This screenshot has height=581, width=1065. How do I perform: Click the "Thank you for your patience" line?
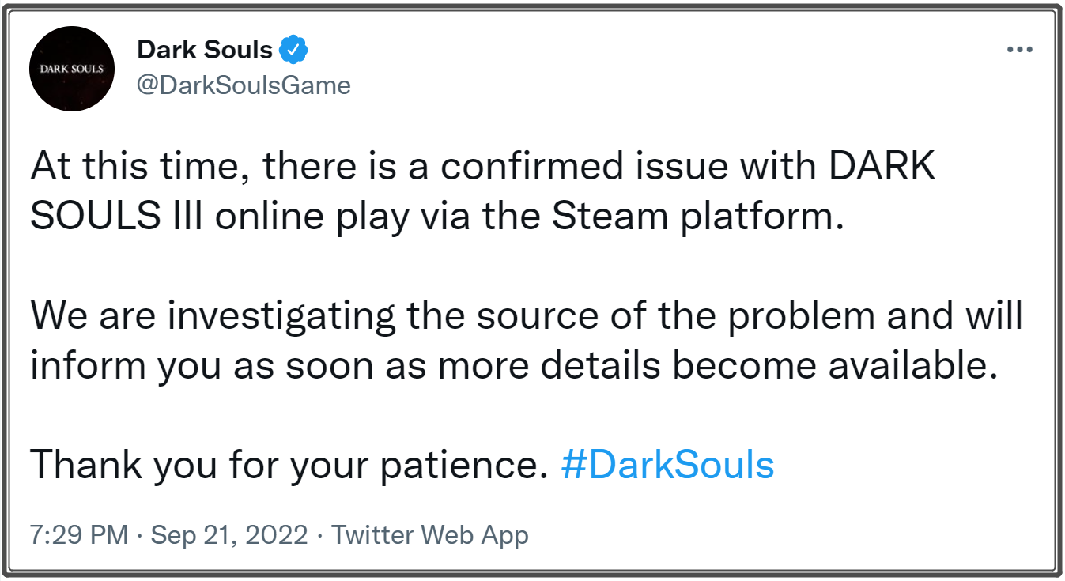(289, 466)
